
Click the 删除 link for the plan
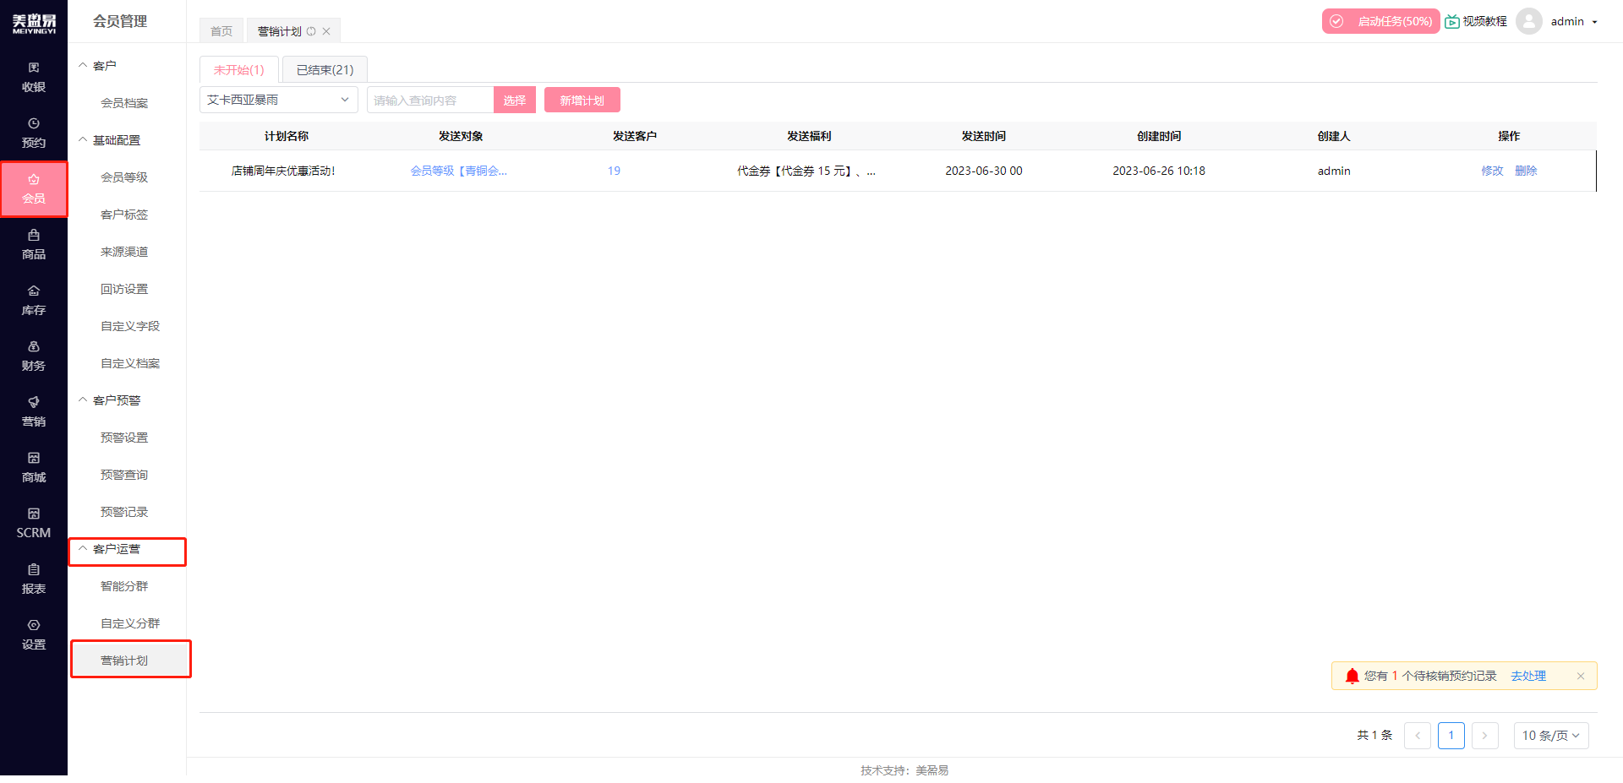coord(1526,171)
